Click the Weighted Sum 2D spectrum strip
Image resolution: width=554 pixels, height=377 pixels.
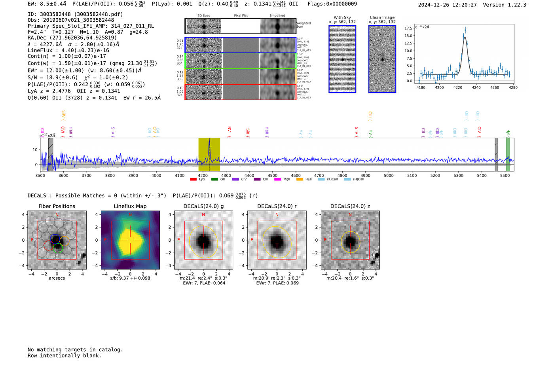[241, 26]
